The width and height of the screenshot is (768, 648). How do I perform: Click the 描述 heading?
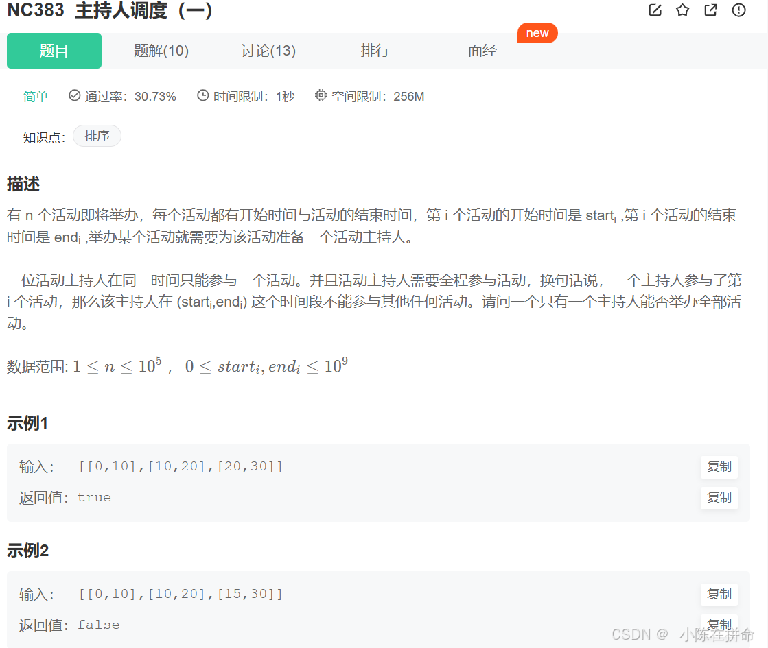tap(23, 184)
